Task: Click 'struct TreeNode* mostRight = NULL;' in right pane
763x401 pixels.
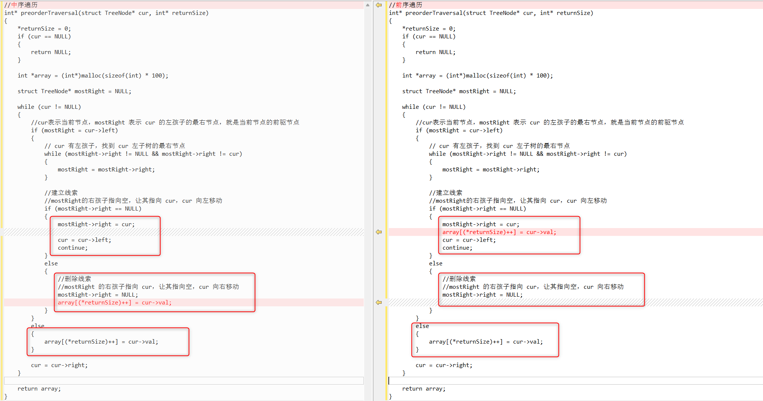Action: 459,91
